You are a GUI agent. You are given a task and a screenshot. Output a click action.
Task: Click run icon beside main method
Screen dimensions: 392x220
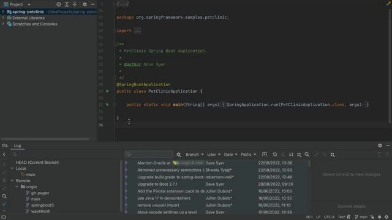[x=108, y=105]
